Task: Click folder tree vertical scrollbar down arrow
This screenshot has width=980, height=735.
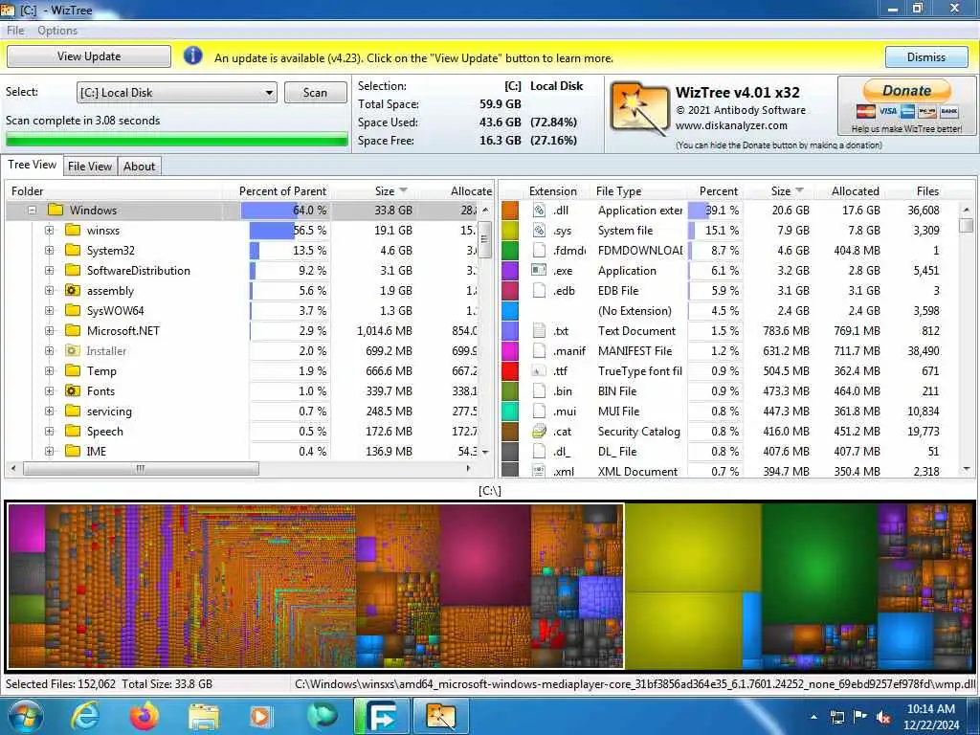Action: pos(485,452)
